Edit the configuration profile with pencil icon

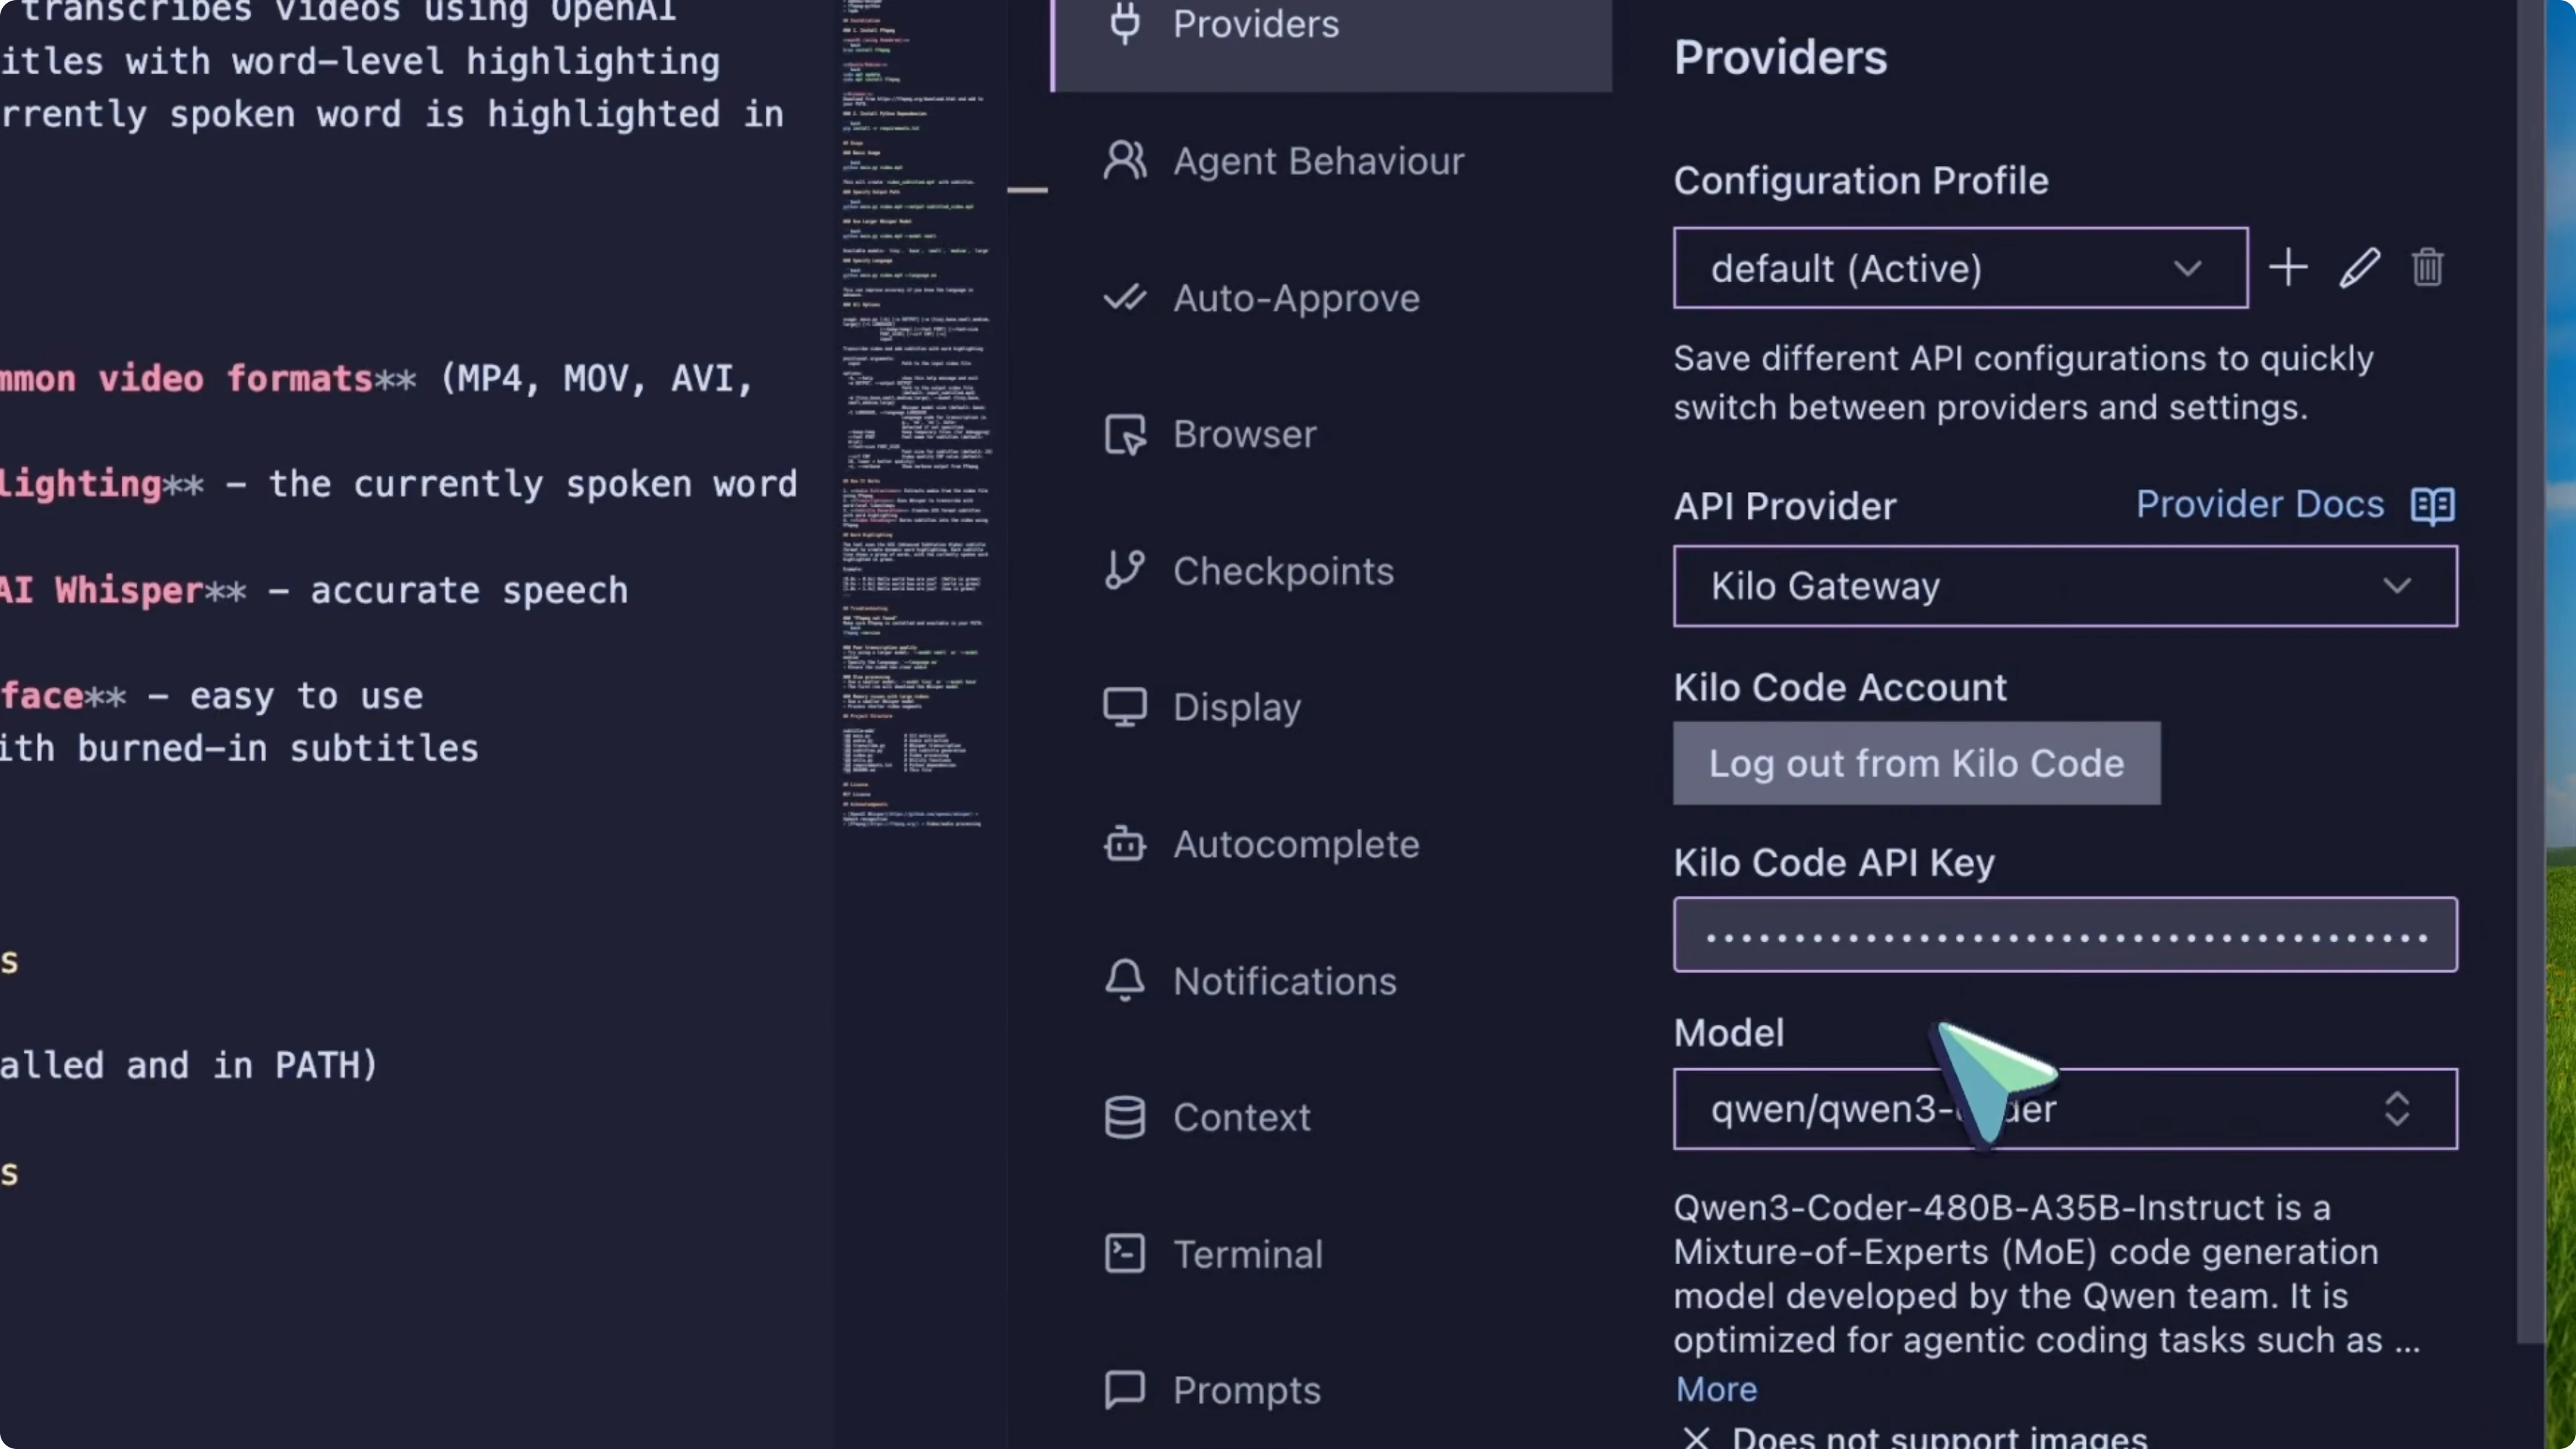pyautogui.click(x=2359, y=267)
